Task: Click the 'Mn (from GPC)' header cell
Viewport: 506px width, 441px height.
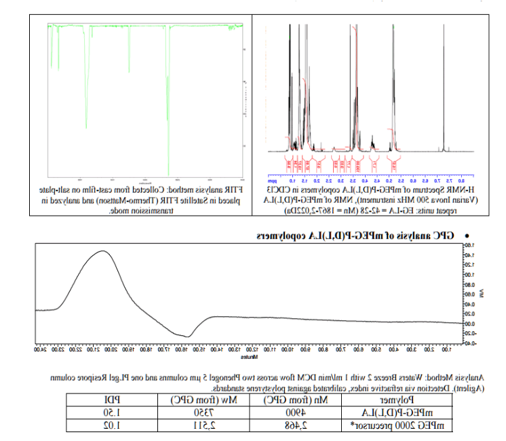Action: tap(296, 400)
